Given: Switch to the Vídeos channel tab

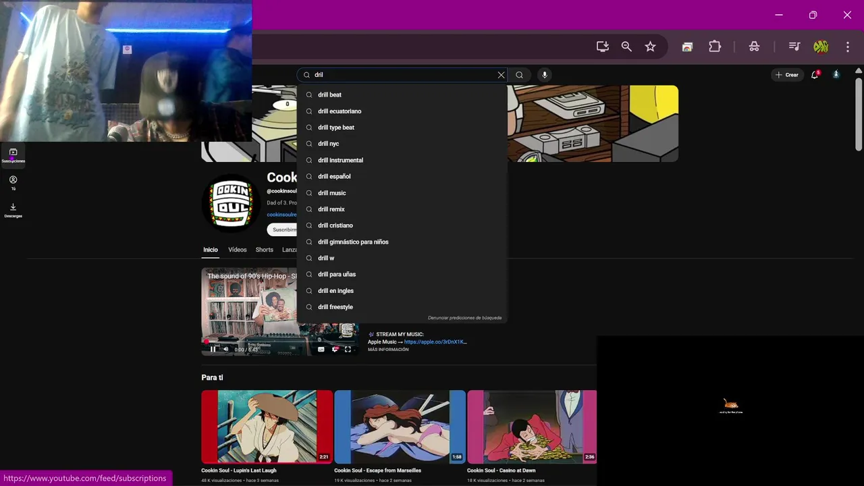Looking at the screenshot, I should pyautogui.click(x=237, y=250).
